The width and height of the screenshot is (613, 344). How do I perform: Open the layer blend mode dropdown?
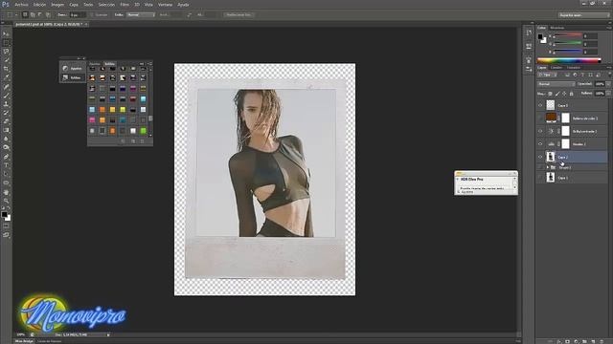coord(556,84)
